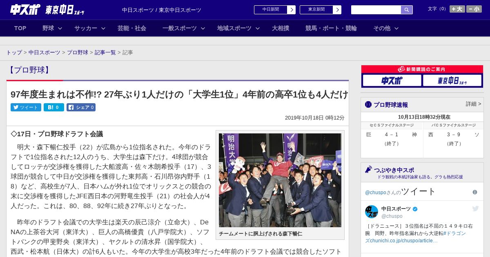Follow the 記事一覧 breadcrumb link
Image resolution: width=490 pixels, height=257 pixels.
click(105, 53)
